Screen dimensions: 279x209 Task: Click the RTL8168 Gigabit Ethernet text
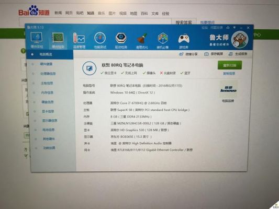point(152,150)
